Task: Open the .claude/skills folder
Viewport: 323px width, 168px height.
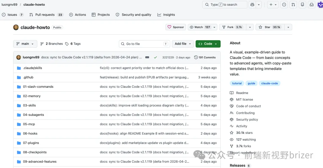Action: coord(33,68)
